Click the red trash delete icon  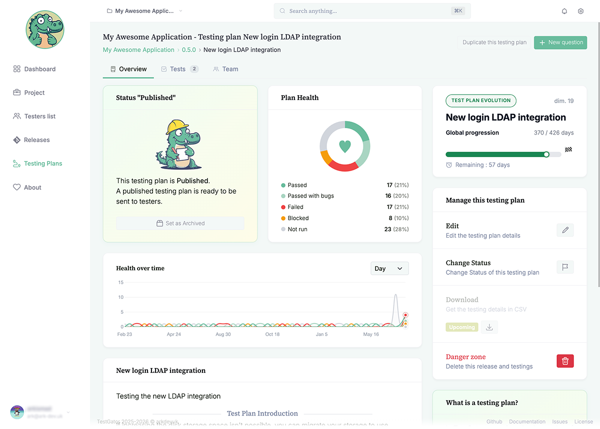pyautogui.click(x=565, y=361)
